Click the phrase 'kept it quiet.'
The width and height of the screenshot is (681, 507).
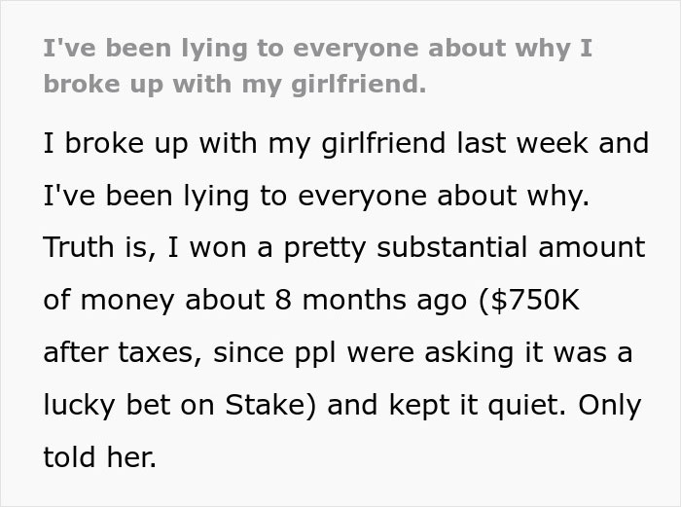point(478,405)
